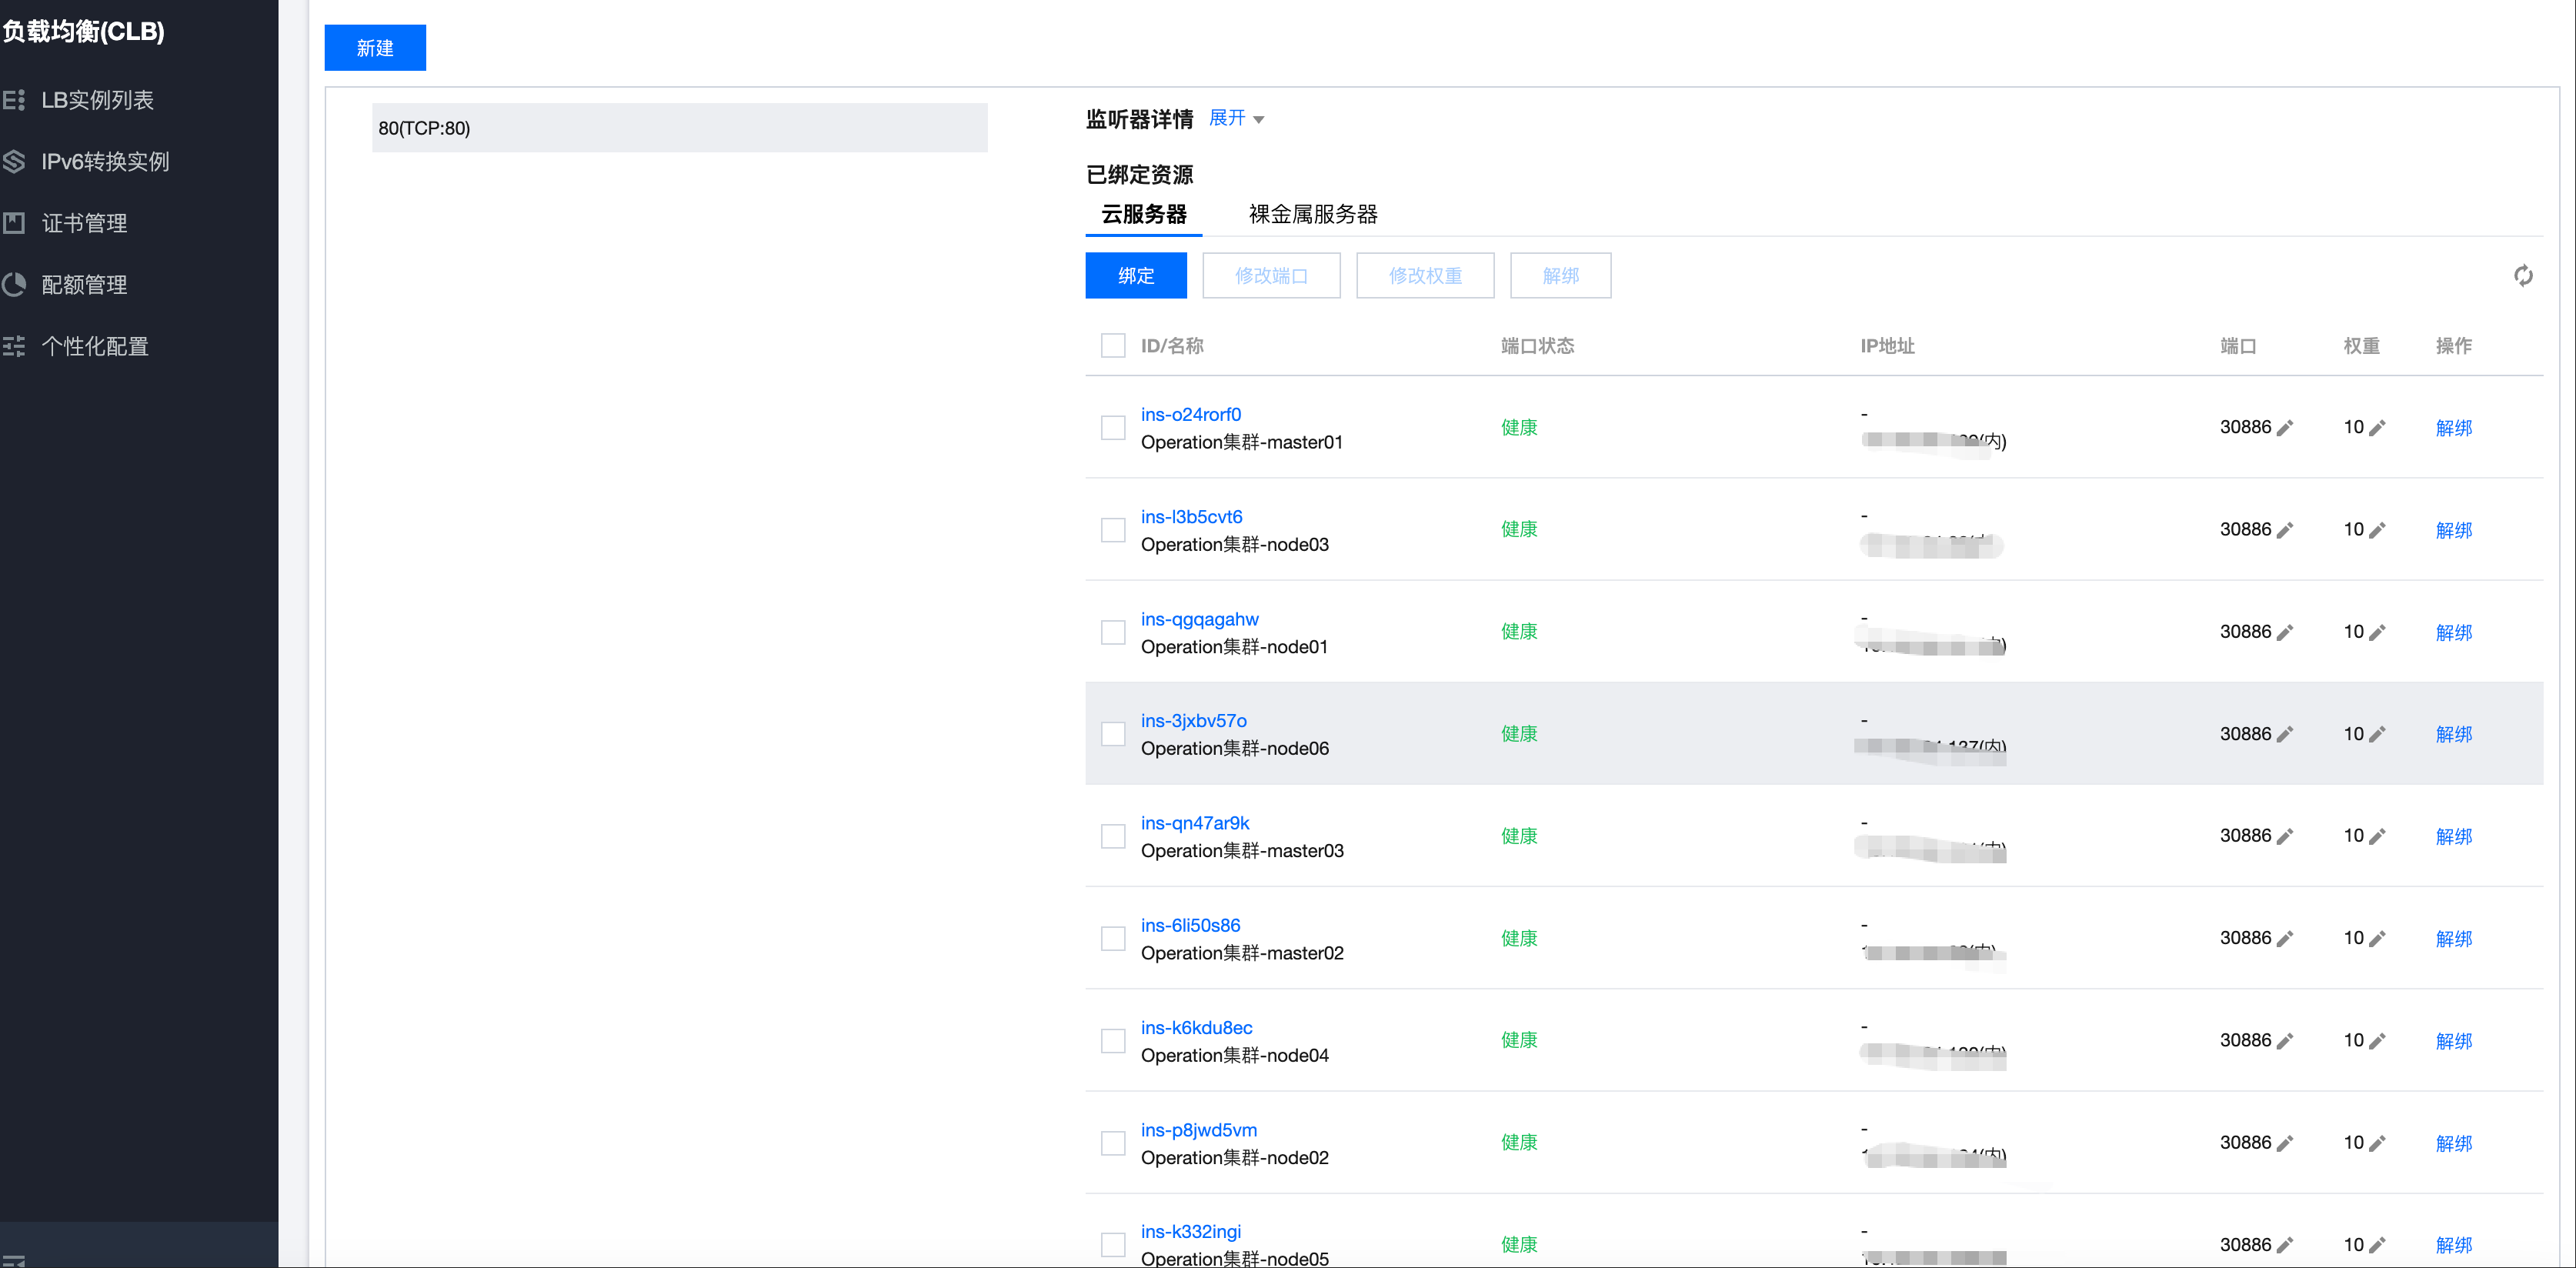Click the blue 绑定 button
This screenshot has height=1268, width=2576.
pos(1136,276)
